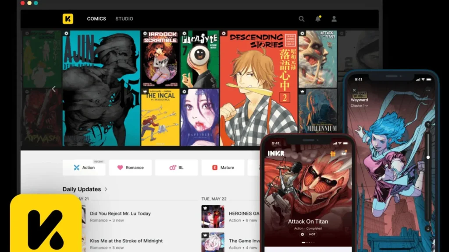
Task: Expand Daily Updates via its chevron
Action: coord(107,189)
